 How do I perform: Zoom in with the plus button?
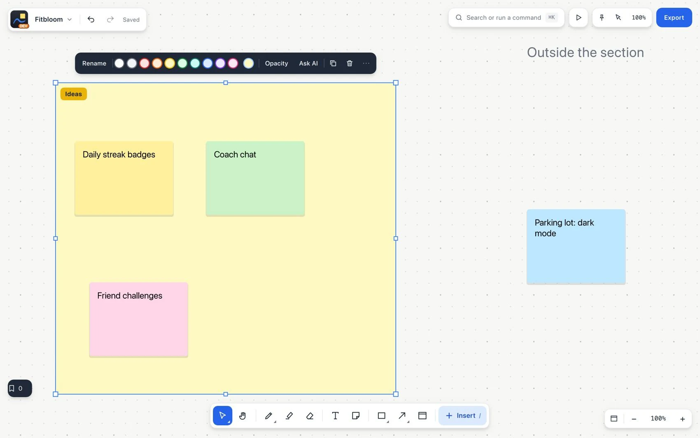pos(682,419)
